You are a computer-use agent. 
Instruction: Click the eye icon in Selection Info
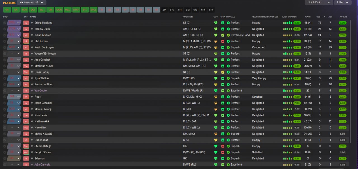[22, 3]
